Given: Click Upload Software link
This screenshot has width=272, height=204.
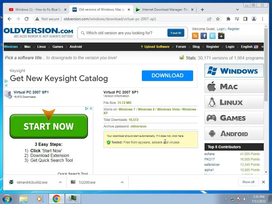Looking at the screenshot, I should (x=155, y=47).
